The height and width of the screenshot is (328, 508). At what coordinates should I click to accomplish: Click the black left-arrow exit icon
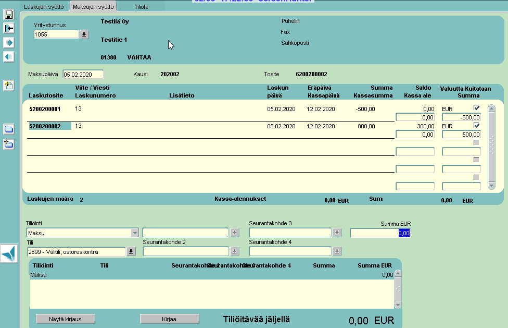pos(8,28)
